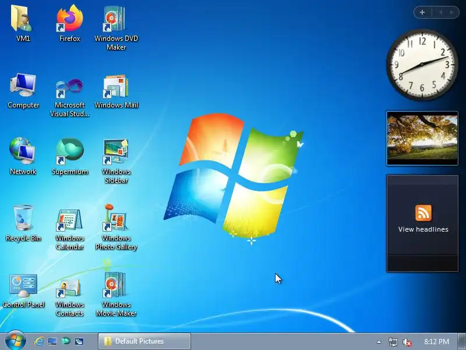
Task: Show hidden tray icons arrow
Action: (379, 342)
